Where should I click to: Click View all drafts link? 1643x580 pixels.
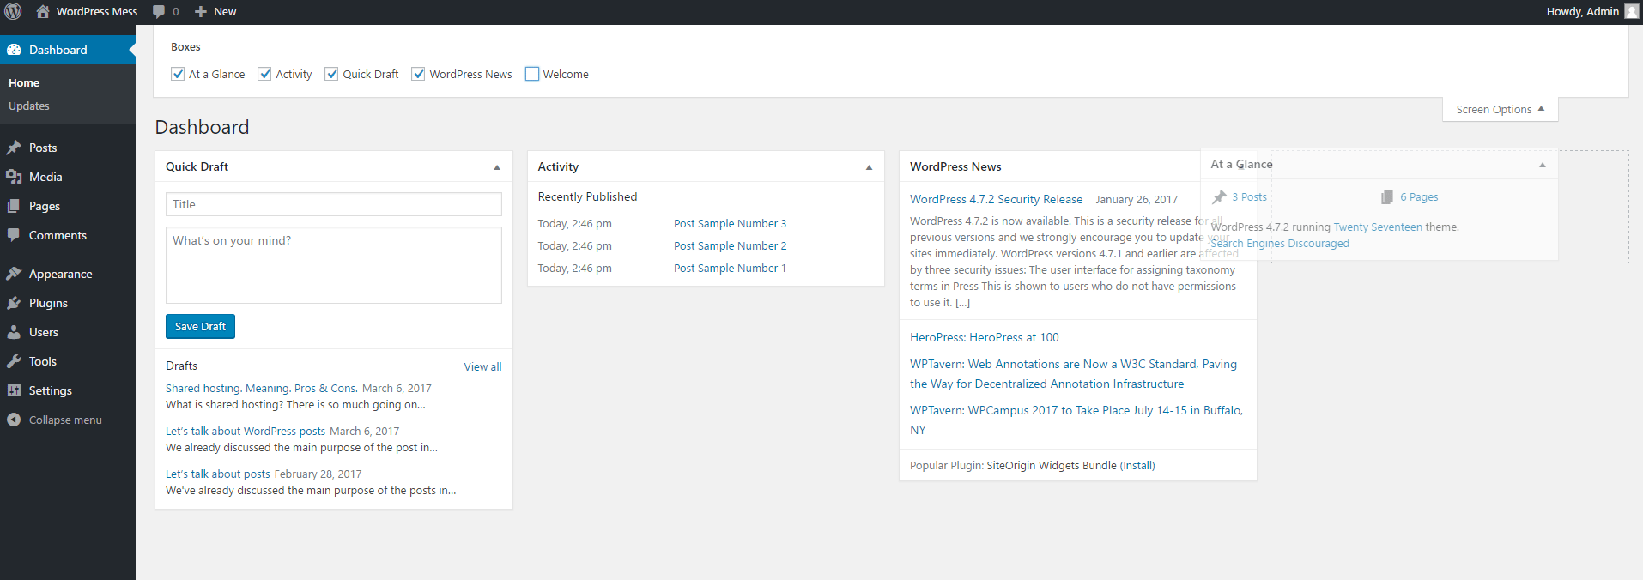pyautogui.click(x=482, y=366)
